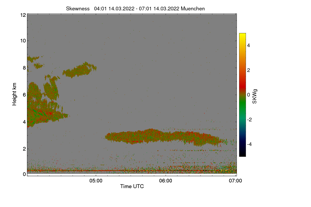Click the SKWg colorbar label
This screenshot has height=207, width=311.
(255, 96)
